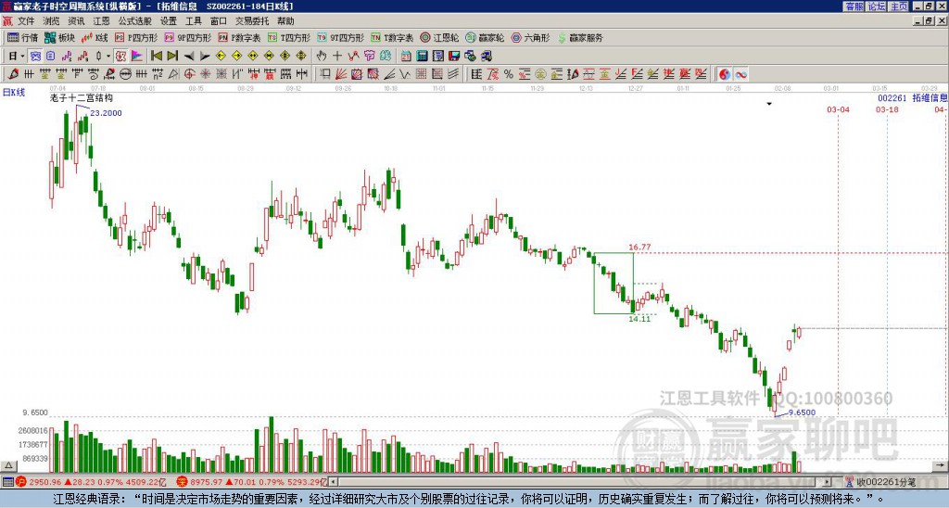Expand the candlestick chart type dropdown arrow
The image size is (949, 508).
[108, 57]
